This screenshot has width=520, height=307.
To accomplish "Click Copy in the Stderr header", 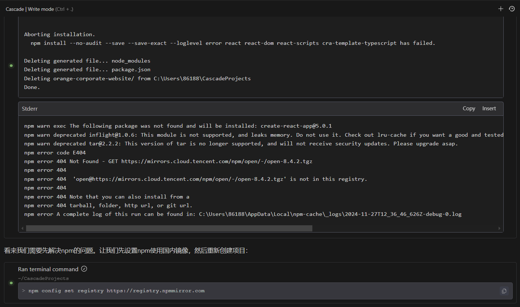I will pos(469,108).
